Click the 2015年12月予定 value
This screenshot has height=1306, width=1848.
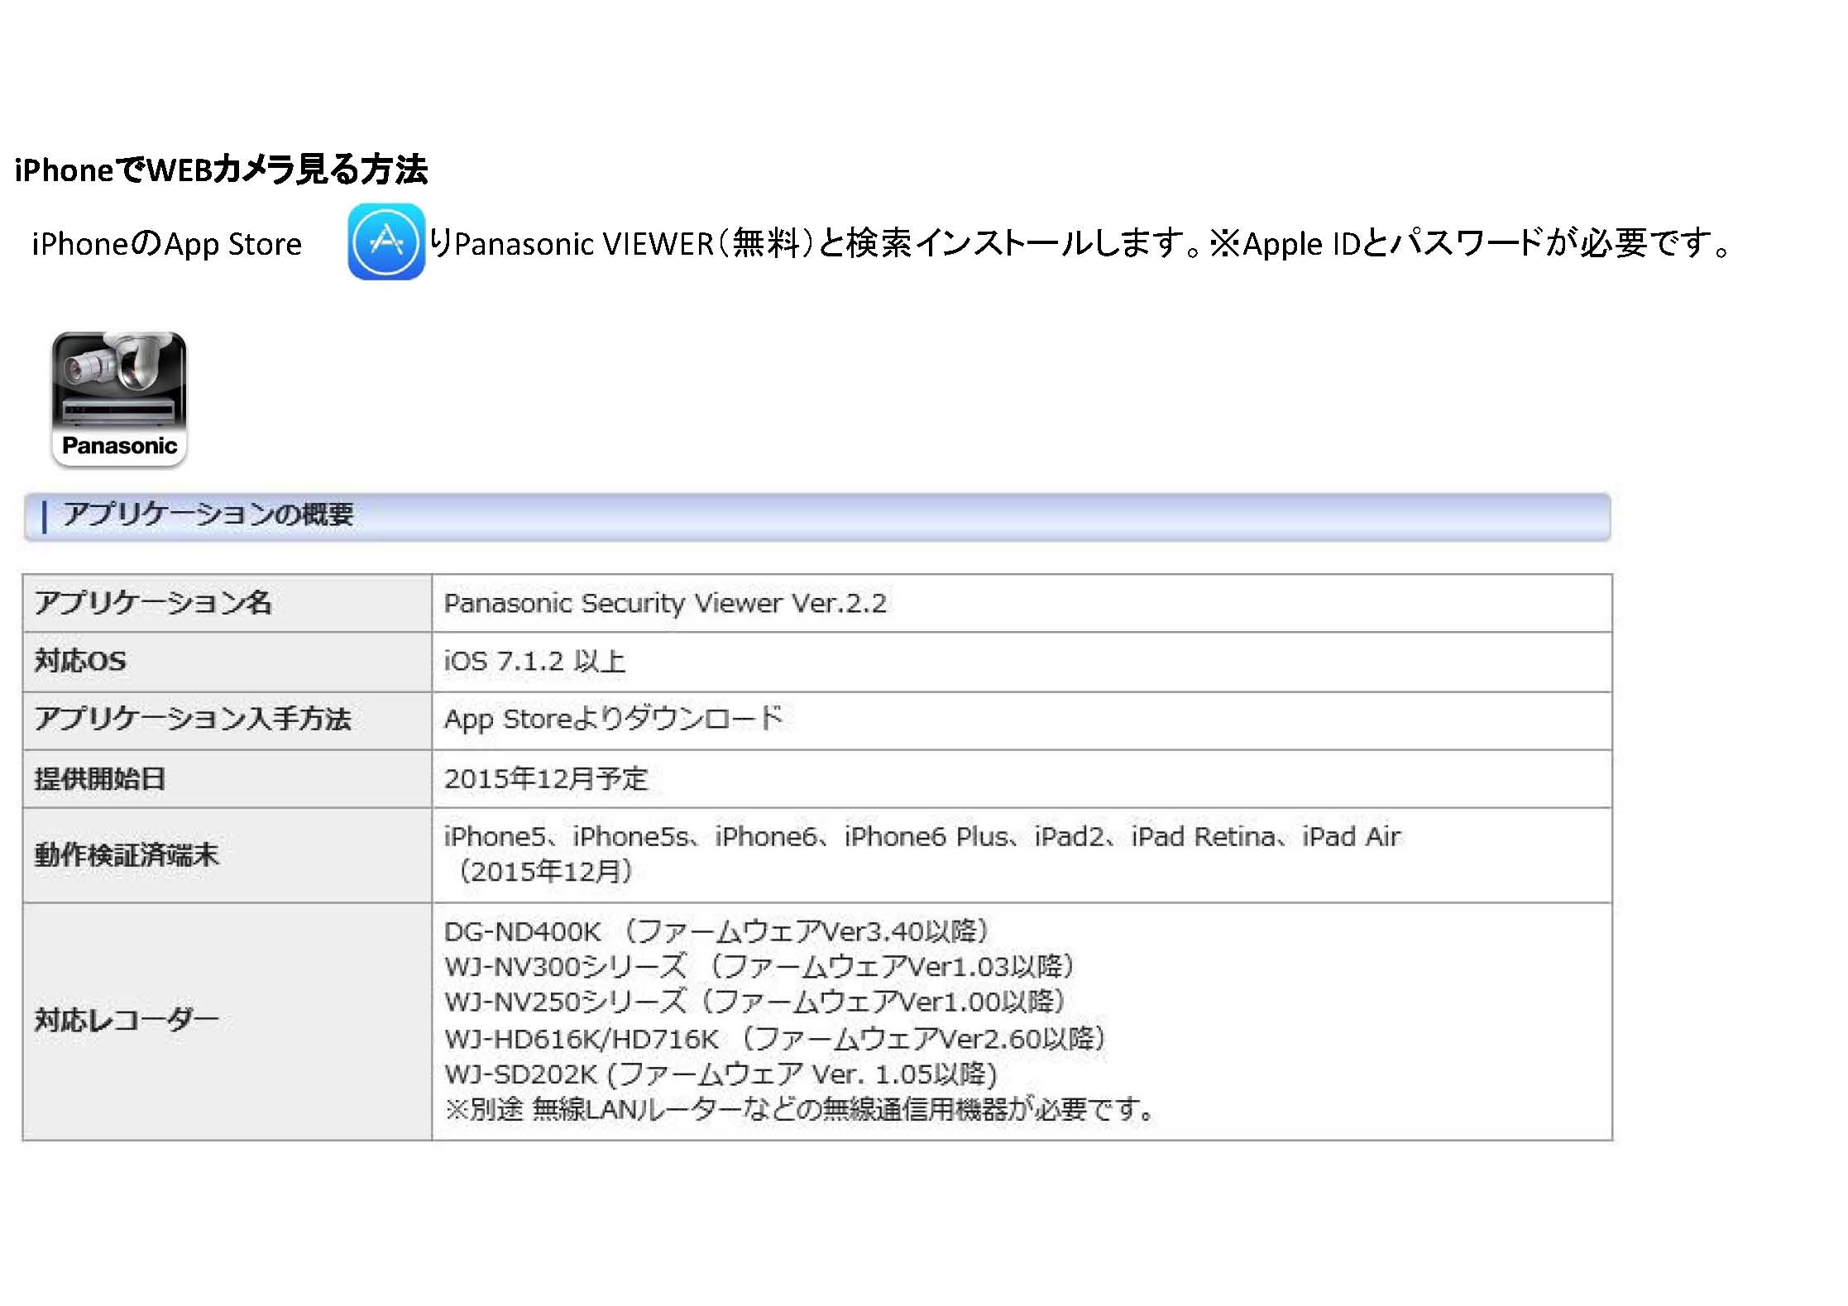[546, 778]
